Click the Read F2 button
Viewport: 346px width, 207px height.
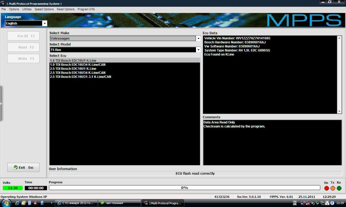pos(23,47)
